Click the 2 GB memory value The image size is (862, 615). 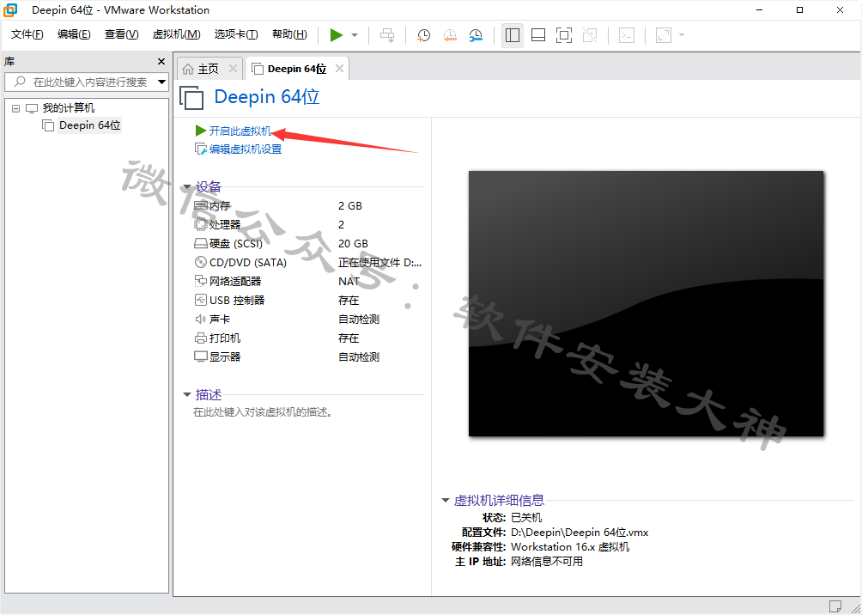[350, 206]
